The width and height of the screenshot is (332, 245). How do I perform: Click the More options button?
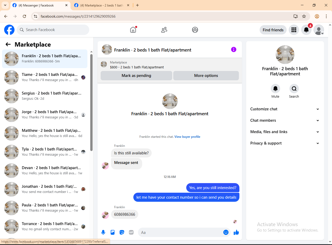pos(206,76)
